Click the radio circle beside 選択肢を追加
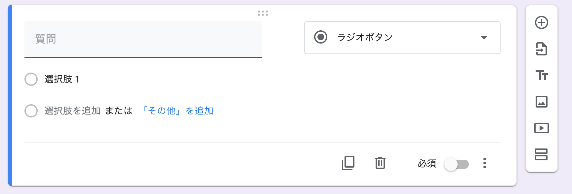 pyautogui.click(x=31, y=111)
